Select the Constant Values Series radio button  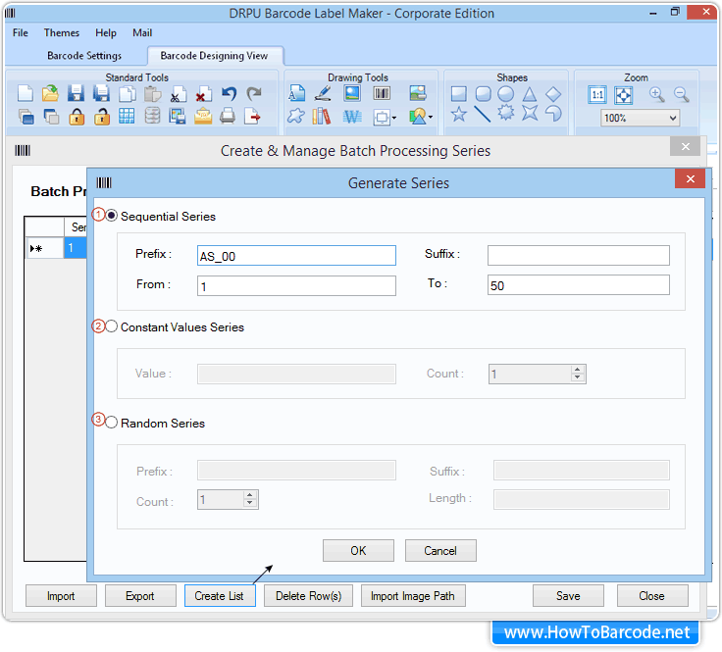point(112,326)
